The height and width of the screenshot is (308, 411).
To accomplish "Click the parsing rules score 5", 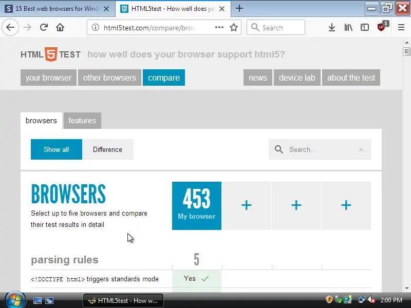I will pyautogui.click(x=197, y=259).
